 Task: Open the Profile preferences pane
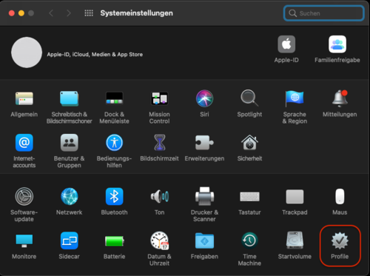[340, 246]
